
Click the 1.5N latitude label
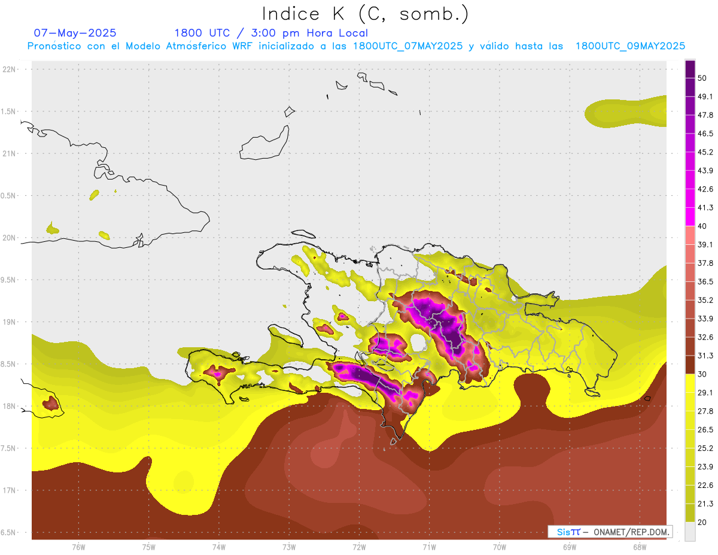pyautogui.click(x=10, y=112)
